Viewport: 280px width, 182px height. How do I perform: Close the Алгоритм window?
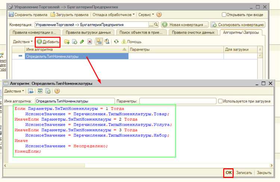tap(270, 83)
